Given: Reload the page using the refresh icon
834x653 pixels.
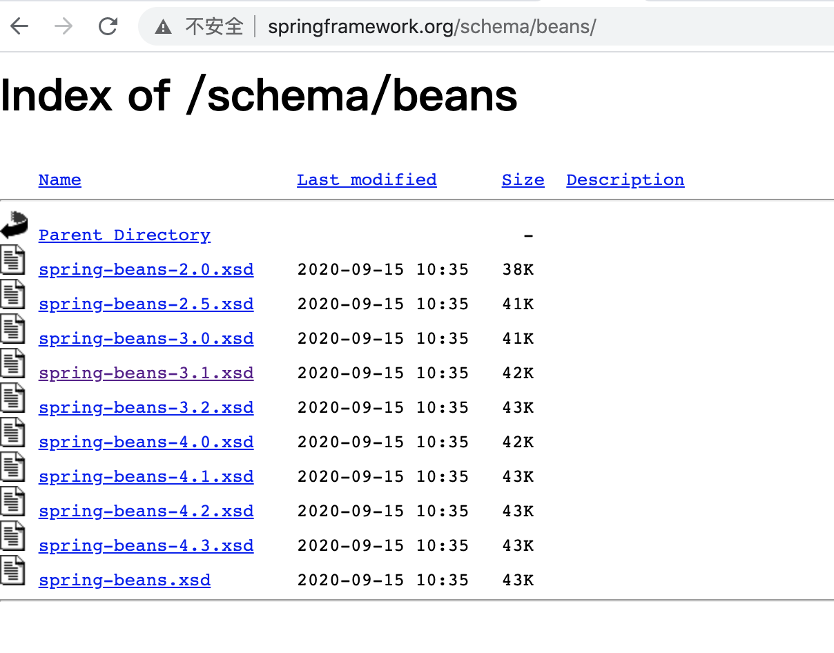Looking at the screenshot, I should [x=108, y=26].
